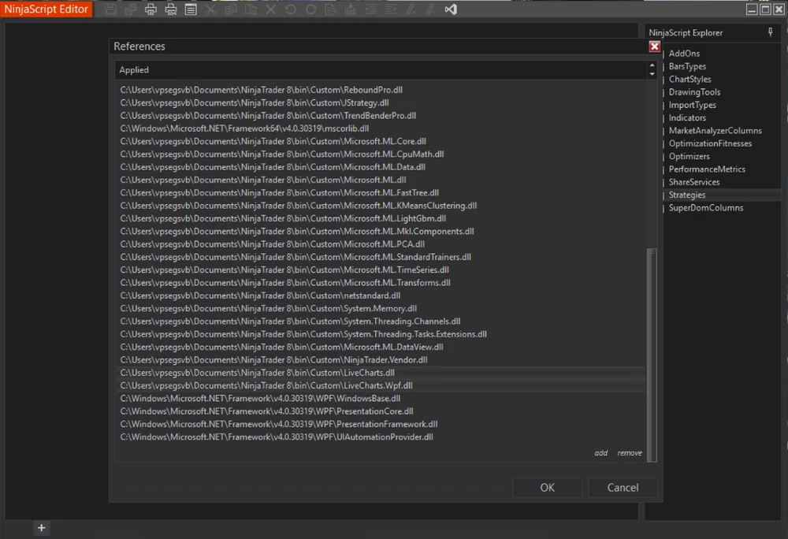Click the Cut scissors icon

click(x=210, y=9)
